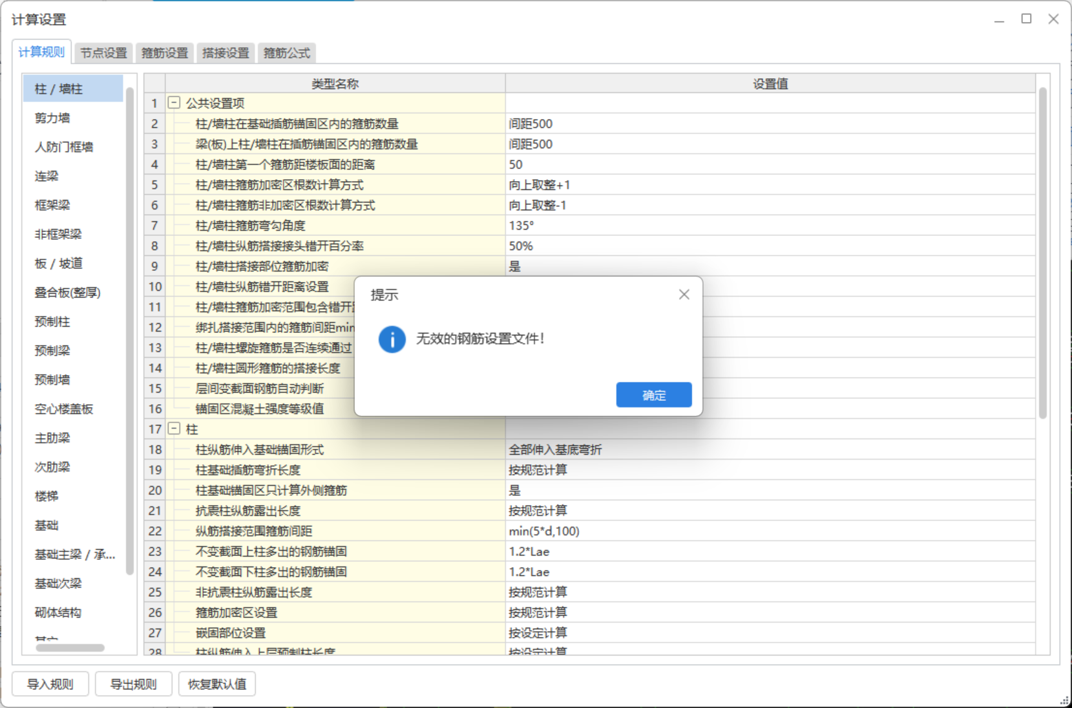Select 基础主梁 / 承... in the left list
This screenshot has height=708, width=1072.
tap(73, 554)
